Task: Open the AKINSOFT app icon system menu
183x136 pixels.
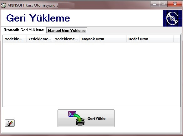Action: tap(3, 5)
